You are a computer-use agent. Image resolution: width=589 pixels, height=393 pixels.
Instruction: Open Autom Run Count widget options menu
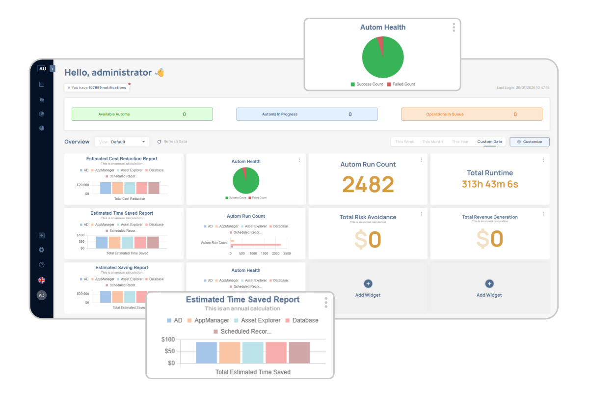(421, 160)
